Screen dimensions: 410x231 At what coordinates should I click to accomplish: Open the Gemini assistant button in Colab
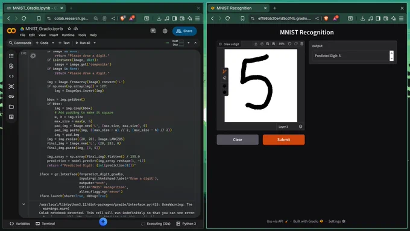coord(103,222)
